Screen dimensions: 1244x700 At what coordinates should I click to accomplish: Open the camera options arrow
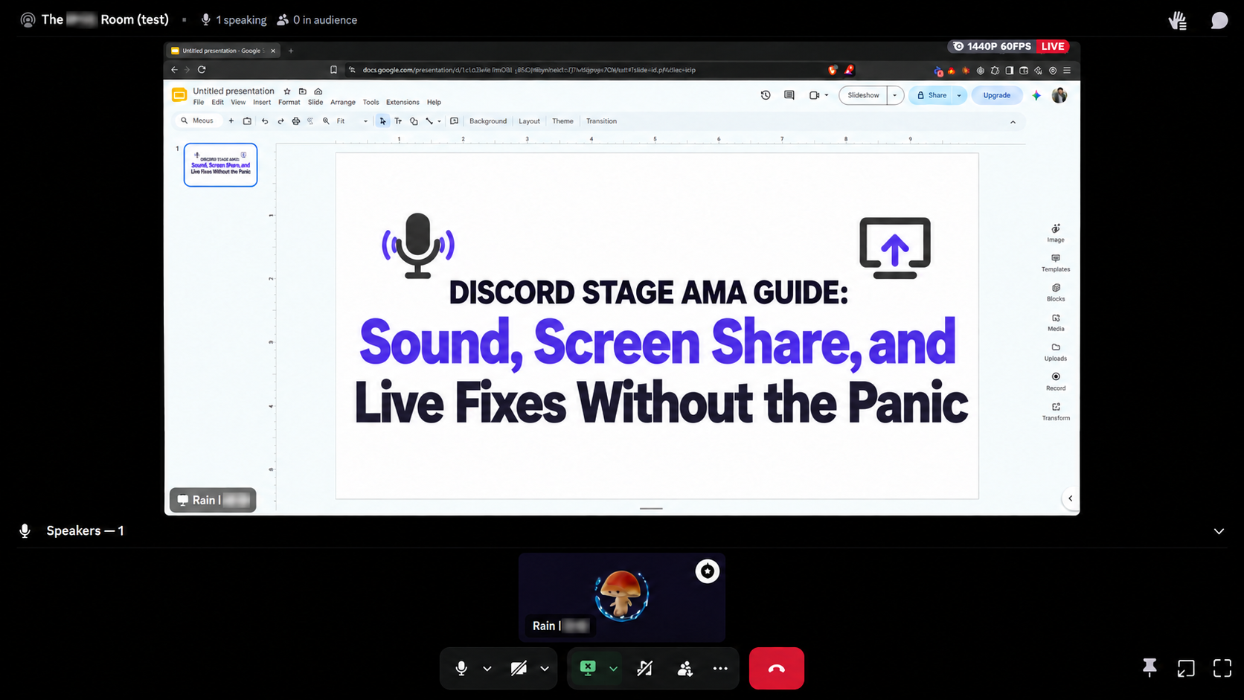pos(545,669)
